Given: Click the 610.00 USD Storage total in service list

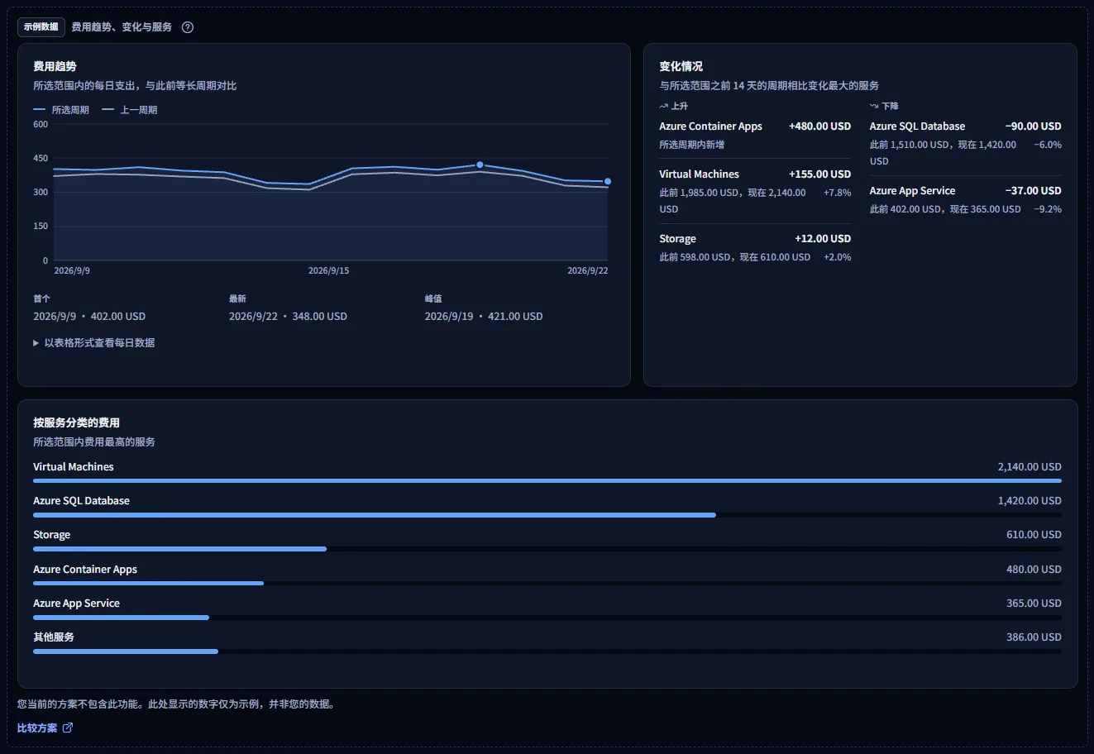Looking at the screenshot, I should pos(1034,535).
